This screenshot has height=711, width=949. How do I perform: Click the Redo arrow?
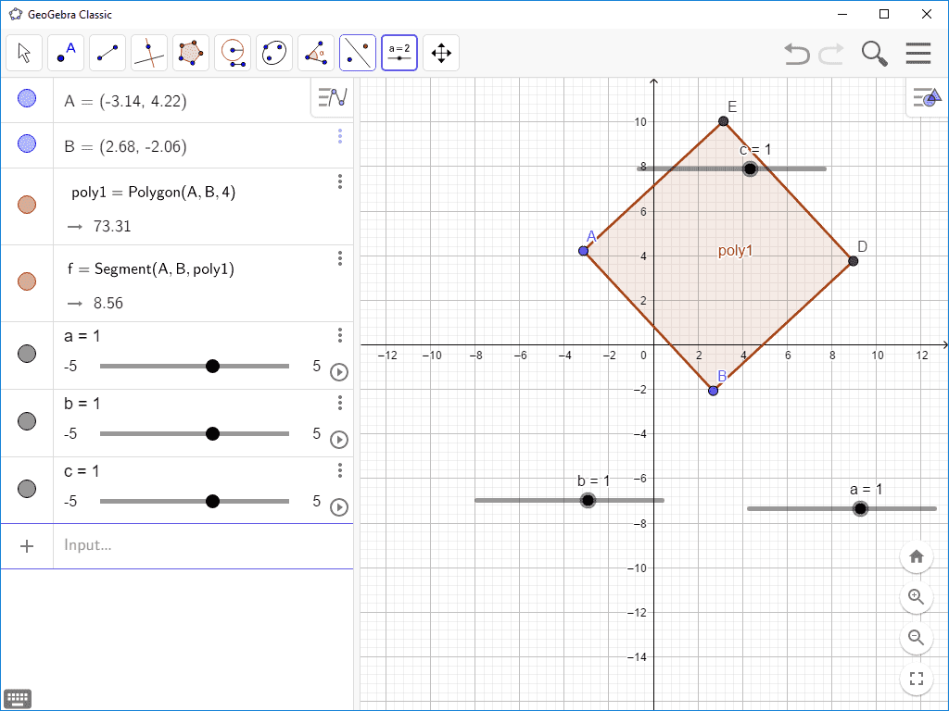point(831,54)
